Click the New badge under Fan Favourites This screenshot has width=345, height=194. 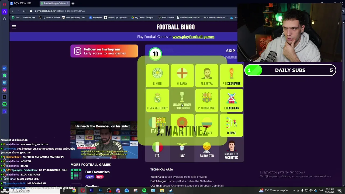100,177
